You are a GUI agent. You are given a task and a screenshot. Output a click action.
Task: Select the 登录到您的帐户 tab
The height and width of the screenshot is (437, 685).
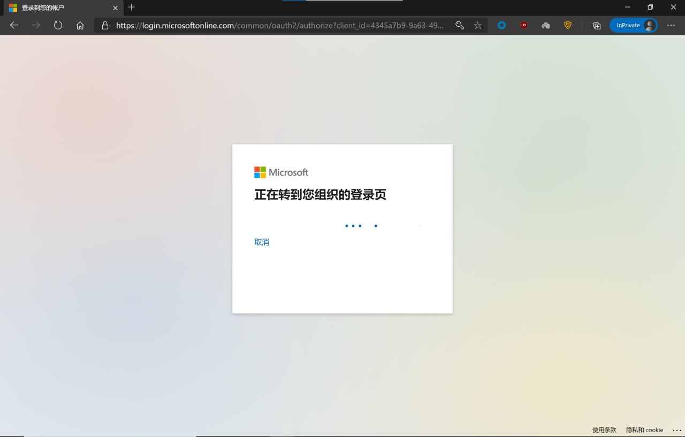(x=63, y=8)
